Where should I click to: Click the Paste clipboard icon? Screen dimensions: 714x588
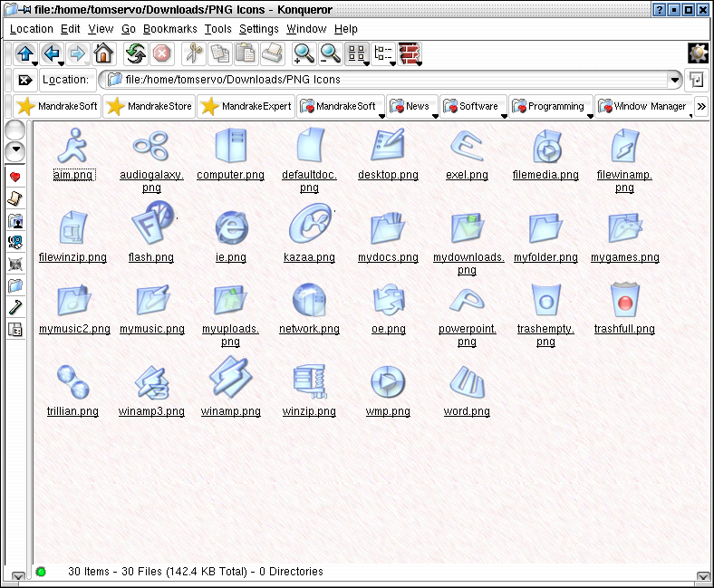(246, 53)
